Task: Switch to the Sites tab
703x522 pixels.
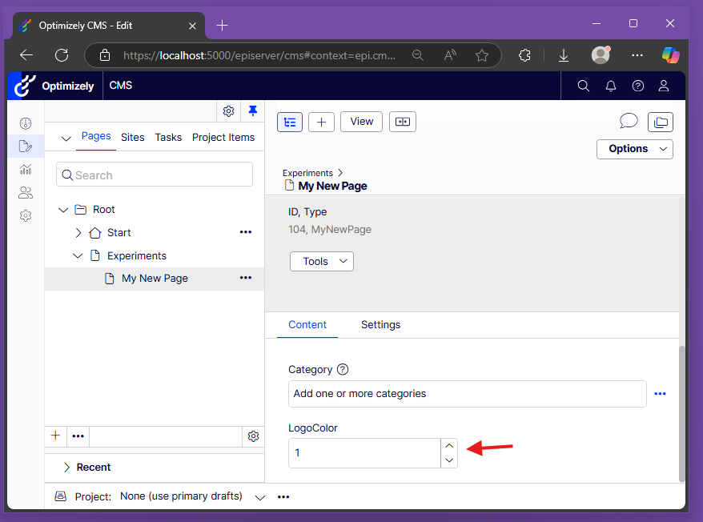Action: click(x=133, y=137)
